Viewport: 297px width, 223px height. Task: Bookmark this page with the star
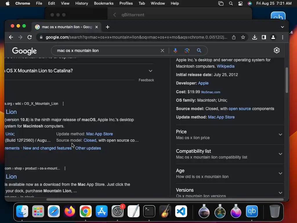pyautogui.click(x=243, y=37)
